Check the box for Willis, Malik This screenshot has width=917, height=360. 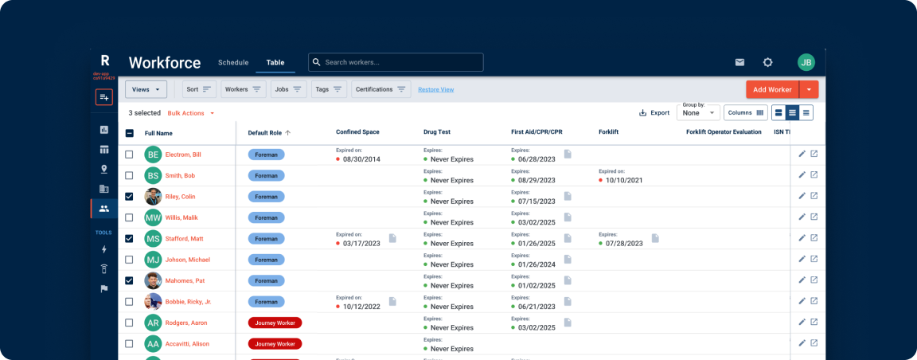pos(129,217)
